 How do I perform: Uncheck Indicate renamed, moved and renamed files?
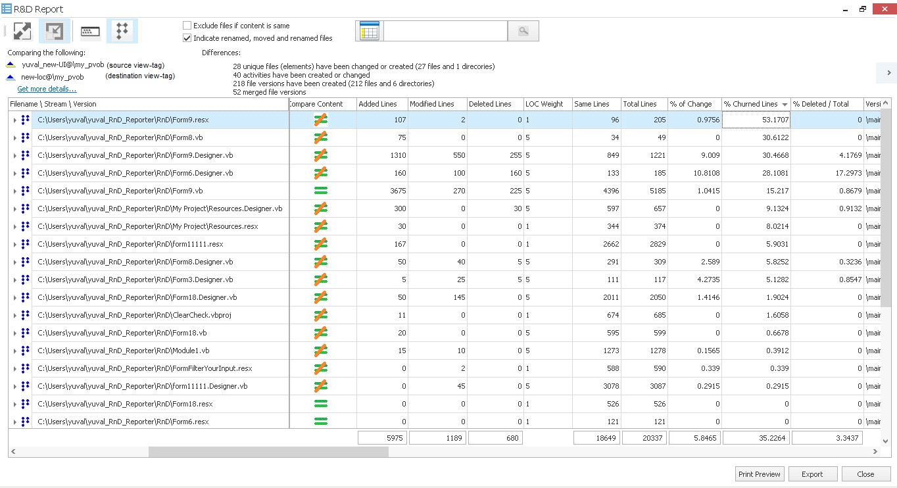pyautogui.click(x=187, y=38)
